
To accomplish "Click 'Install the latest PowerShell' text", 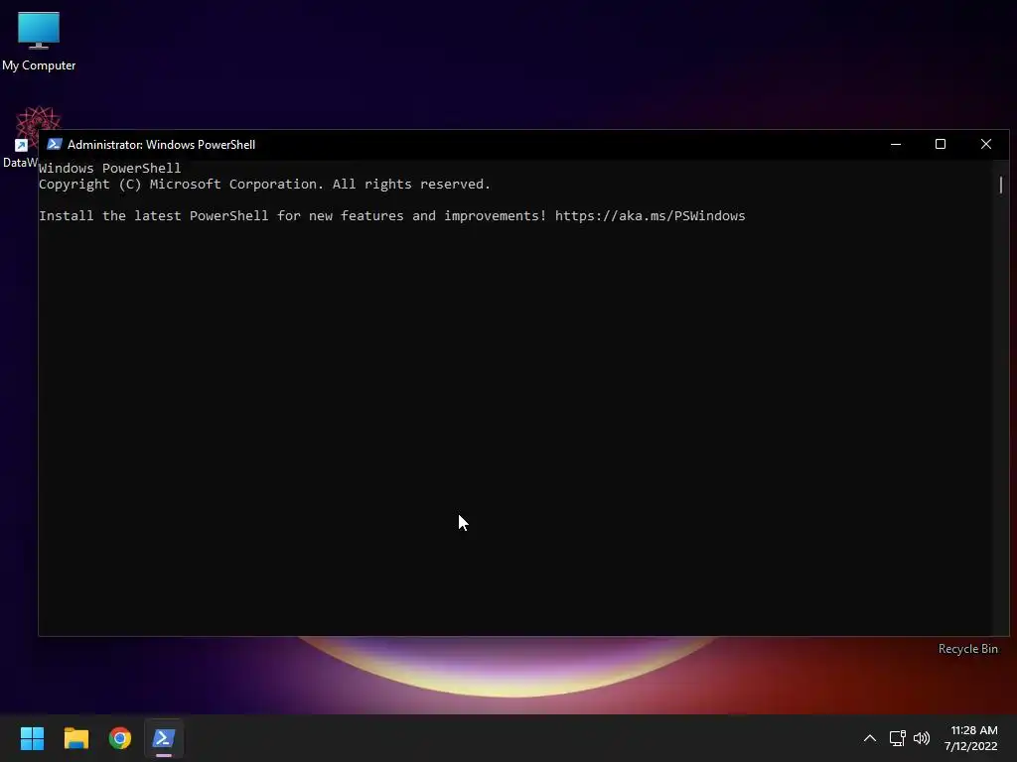I will click(x=154, y=215).
